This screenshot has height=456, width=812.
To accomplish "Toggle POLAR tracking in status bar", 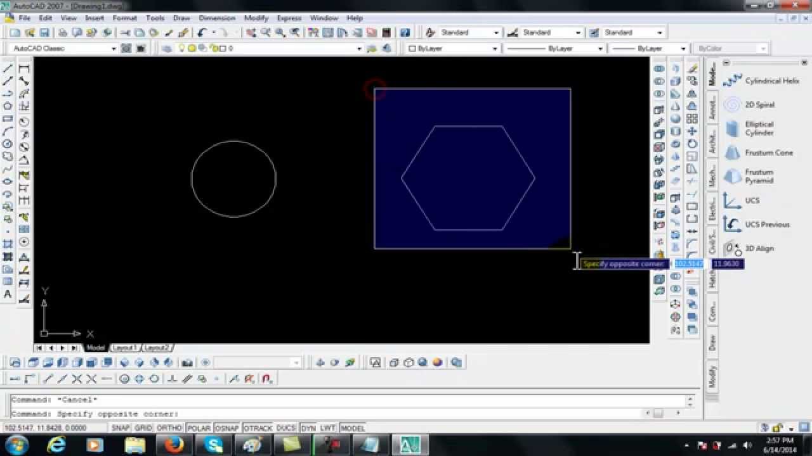I will [199, 428].
